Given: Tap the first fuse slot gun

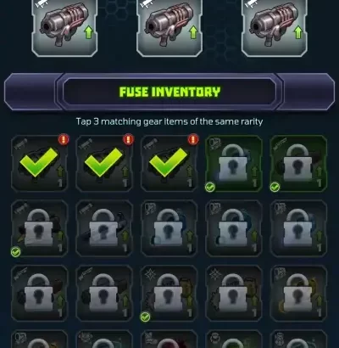Looking at the screenshot, I should [x=64, y=27].
